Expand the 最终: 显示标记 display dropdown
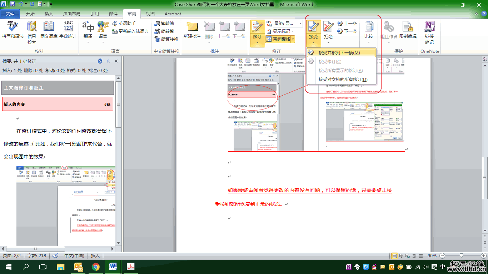 299,24
